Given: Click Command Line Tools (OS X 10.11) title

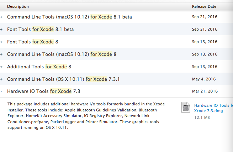Looking at the screenshot, I should click(63, 79).
